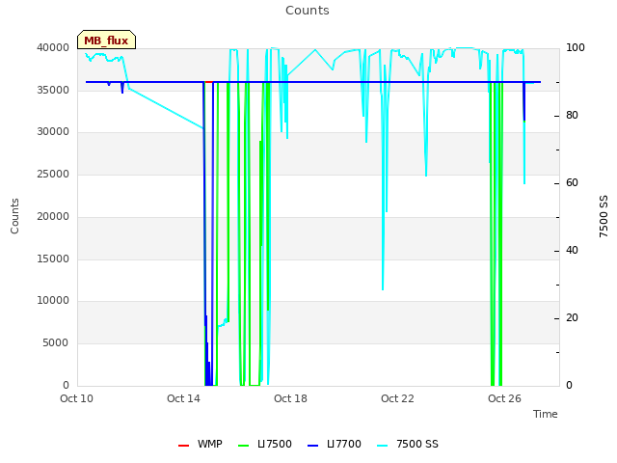Click the 20000 y-axis tick label
617x463 pixels.
click(53, 216)
